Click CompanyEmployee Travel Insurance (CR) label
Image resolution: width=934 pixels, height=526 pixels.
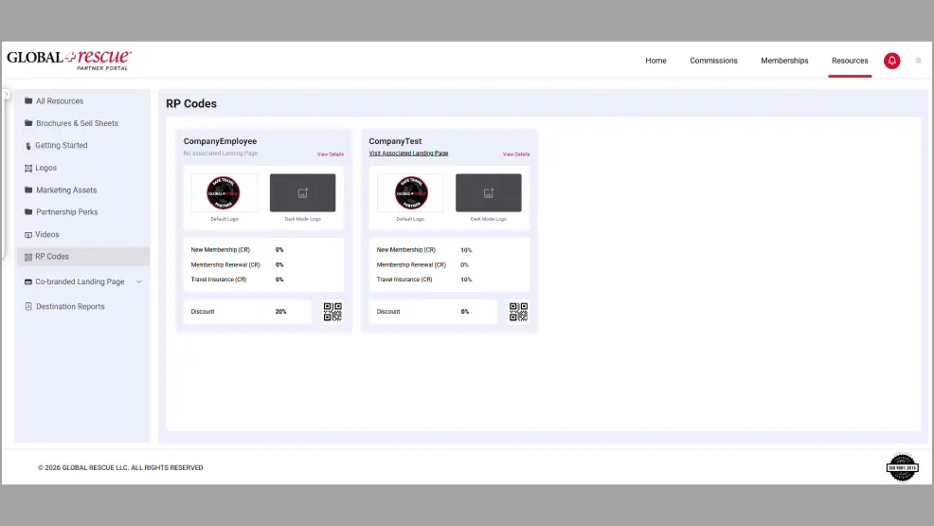219,280
